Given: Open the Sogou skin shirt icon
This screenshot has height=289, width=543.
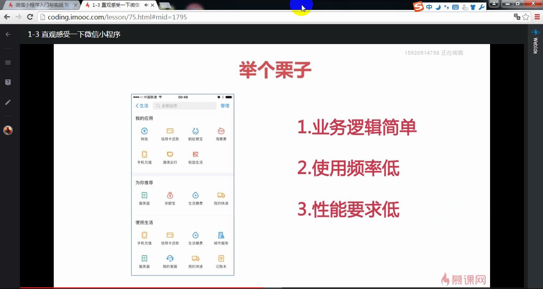Looking at the screenshot, I should pyautogui.click(x=473, y=7).
